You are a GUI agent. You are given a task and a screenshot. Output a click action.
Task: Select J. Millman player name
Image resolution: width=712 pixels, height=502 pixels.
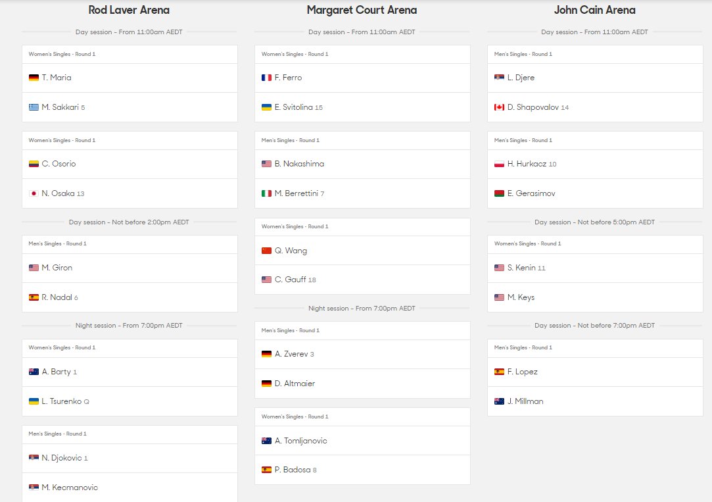[525, 401]
